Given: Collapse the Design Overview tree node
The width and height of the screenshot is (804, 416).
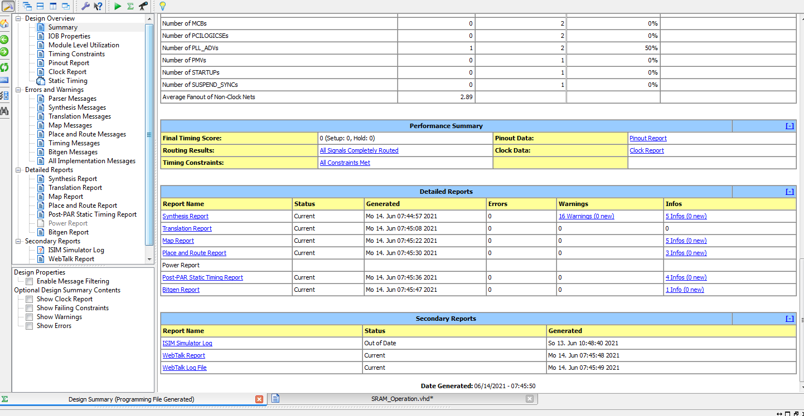Looking at the screenshot, I should (x=18, y=18).
